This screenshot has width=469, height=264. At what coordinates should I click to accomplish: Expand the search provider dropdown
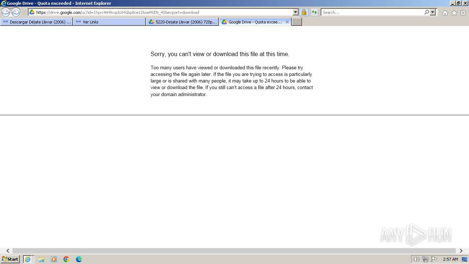coord(433,12)
